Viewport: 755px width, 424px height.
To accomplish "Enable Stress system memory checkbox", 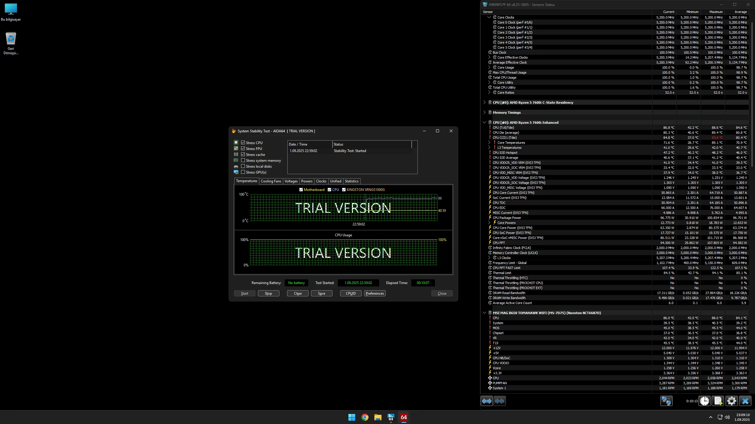I will click(x=243, y=160).
